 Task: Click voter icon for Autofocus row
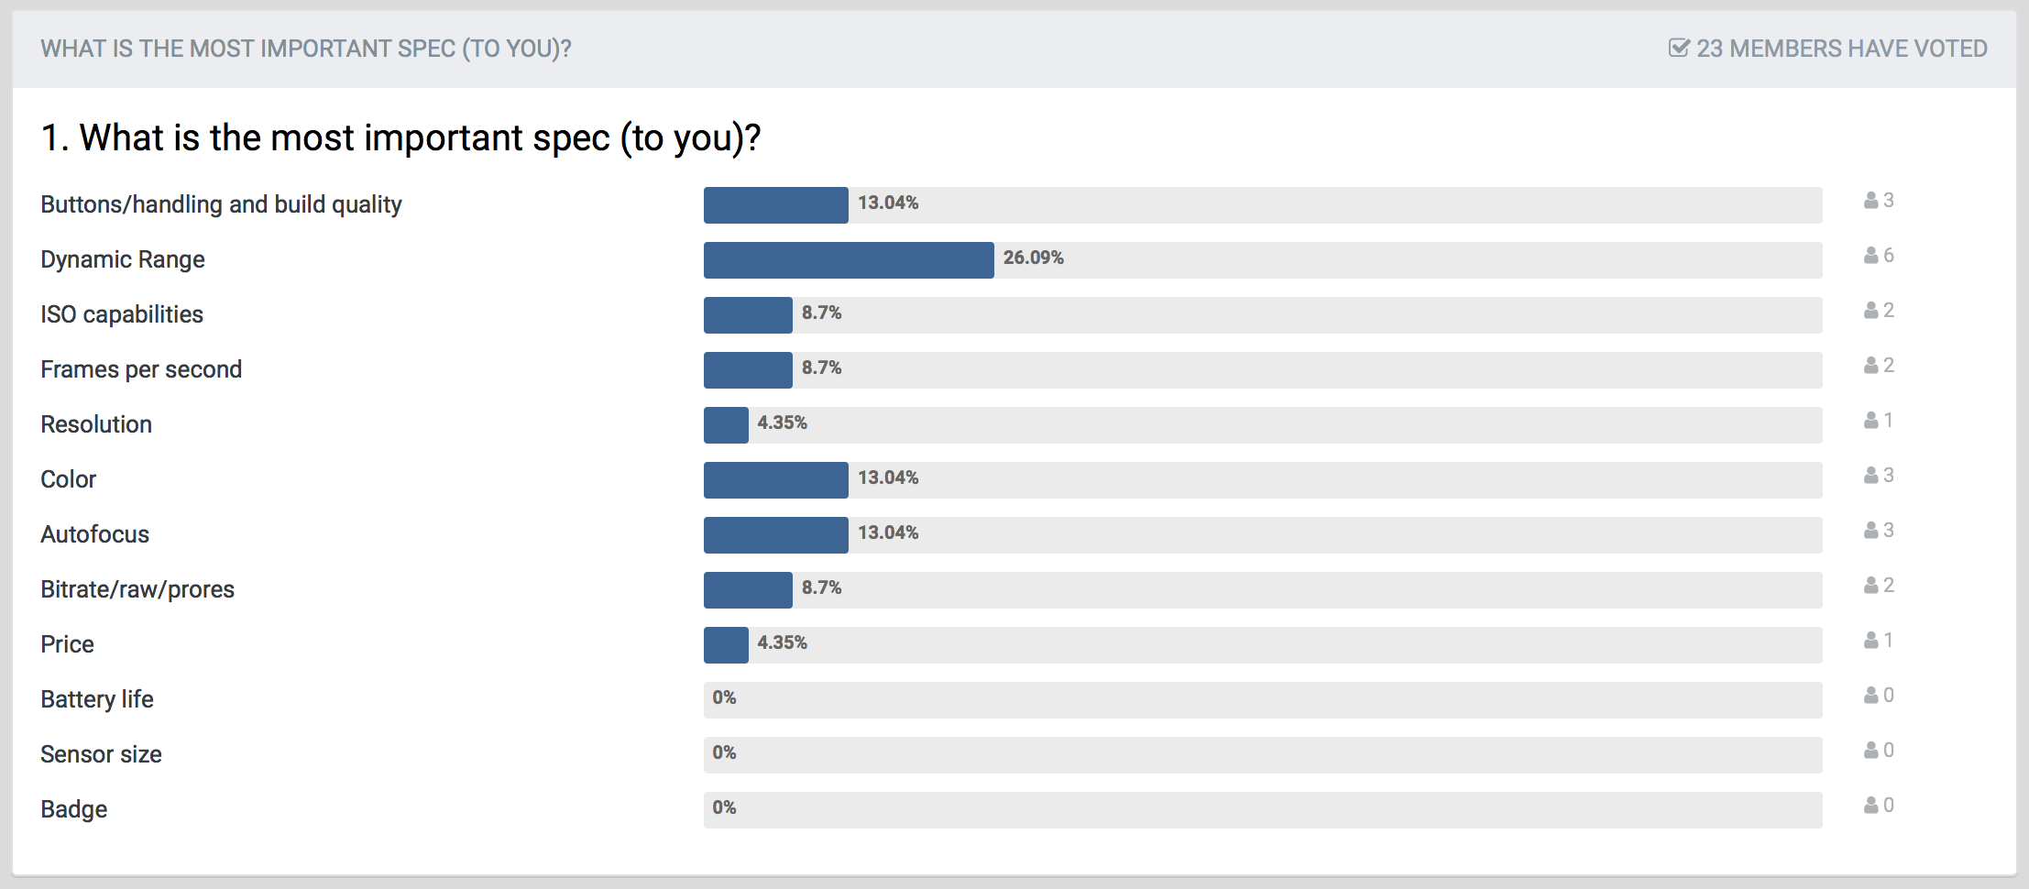(1870, 531)
